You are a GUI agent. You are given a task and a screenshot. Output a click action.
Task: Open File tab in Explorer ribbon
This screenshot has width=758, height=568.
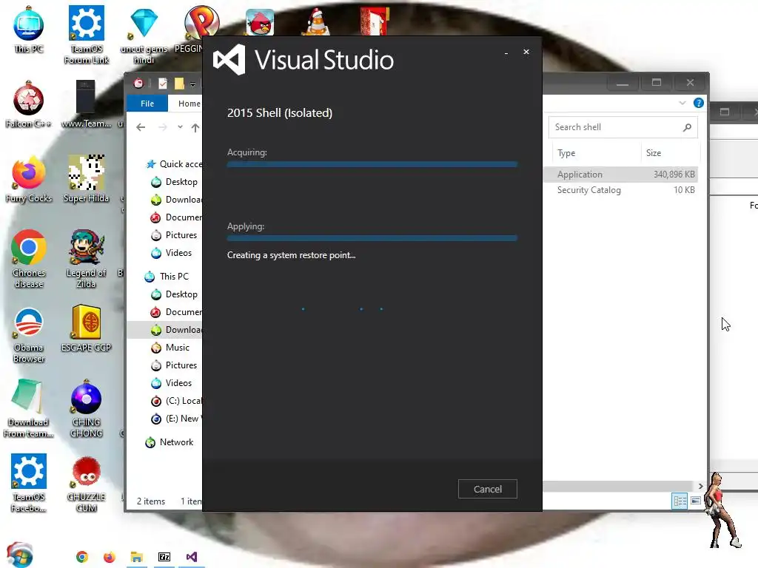point(147,104)
